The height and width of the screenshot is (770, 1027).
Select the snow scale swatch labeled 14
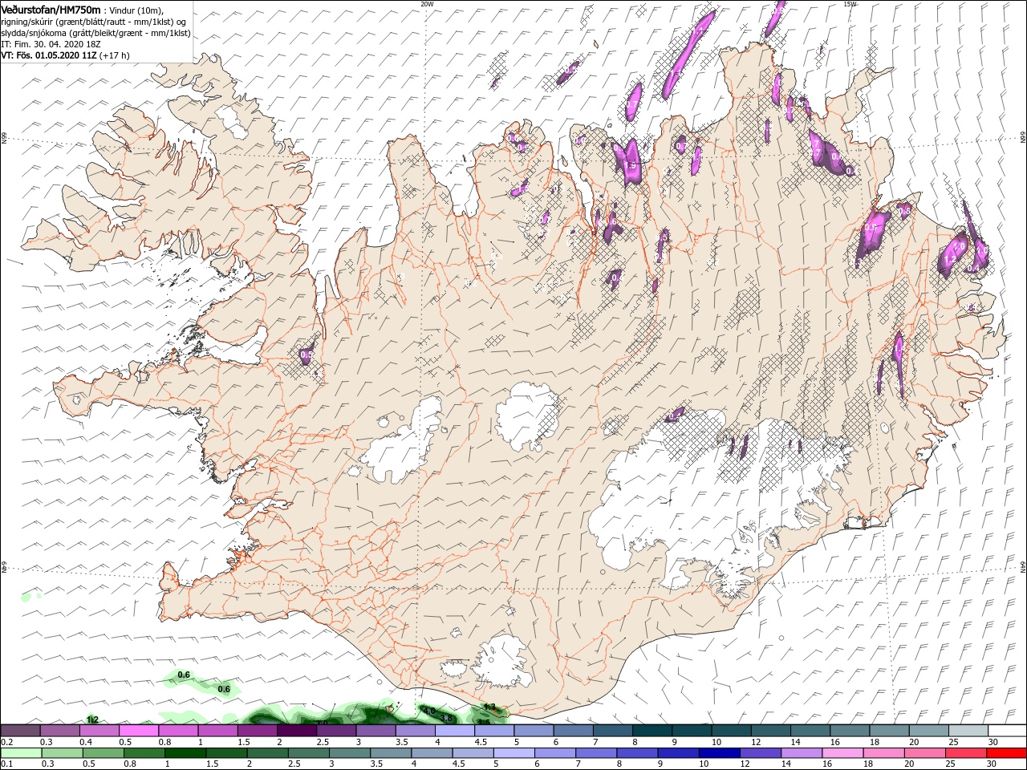[x=809, y=731]
